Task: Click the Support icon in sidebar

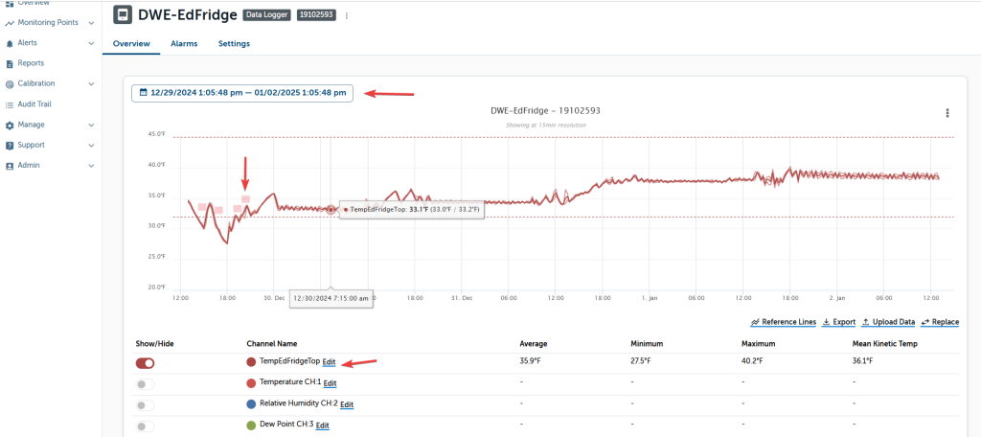Action: [10, 146]
